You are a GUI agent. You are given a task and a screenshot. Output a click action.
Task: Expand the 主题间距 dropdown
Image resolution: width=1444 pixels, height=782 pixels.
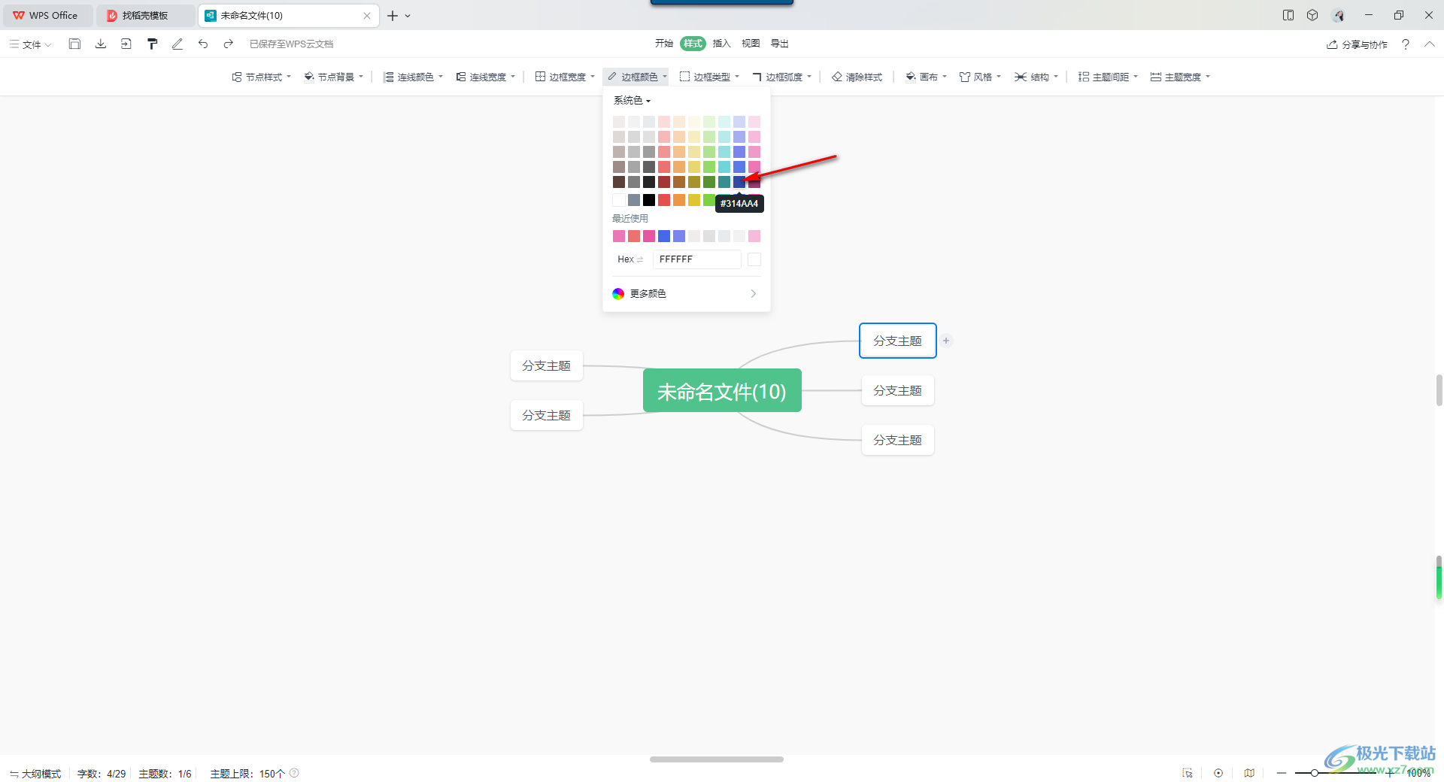pos(1108,77)
